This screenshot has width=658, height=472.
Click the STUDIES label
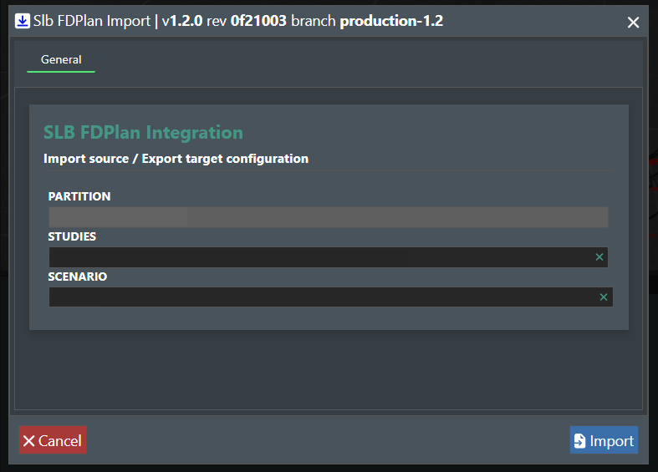click(72, 236)
